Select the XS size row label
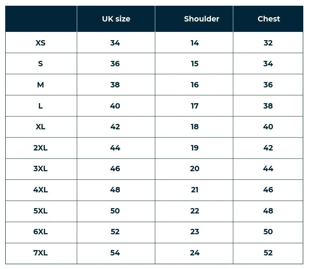 click(x=40, y=43)
